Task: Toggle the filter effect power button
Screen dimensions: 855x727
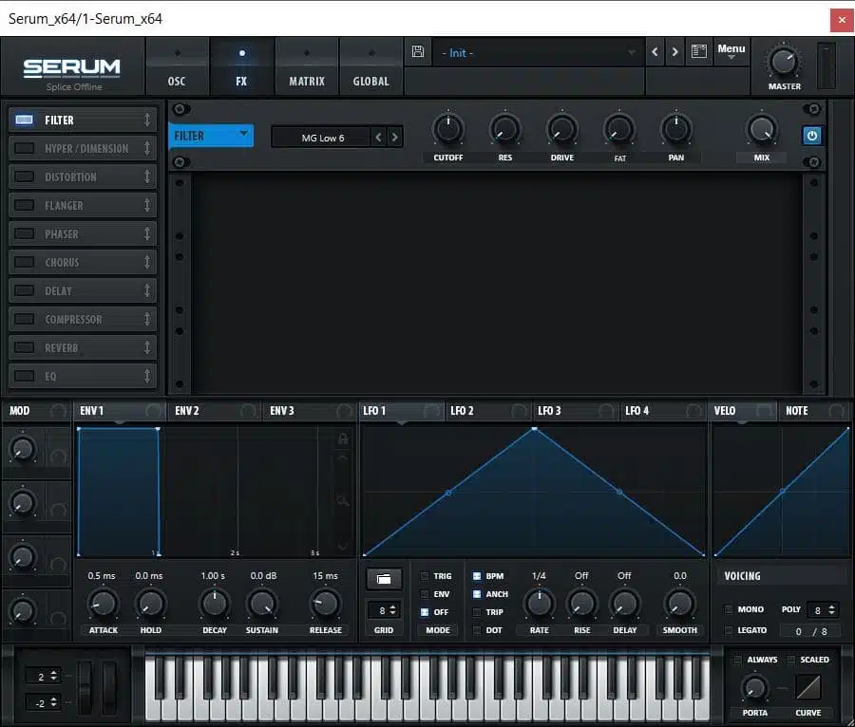Action: tap(811, 136)
